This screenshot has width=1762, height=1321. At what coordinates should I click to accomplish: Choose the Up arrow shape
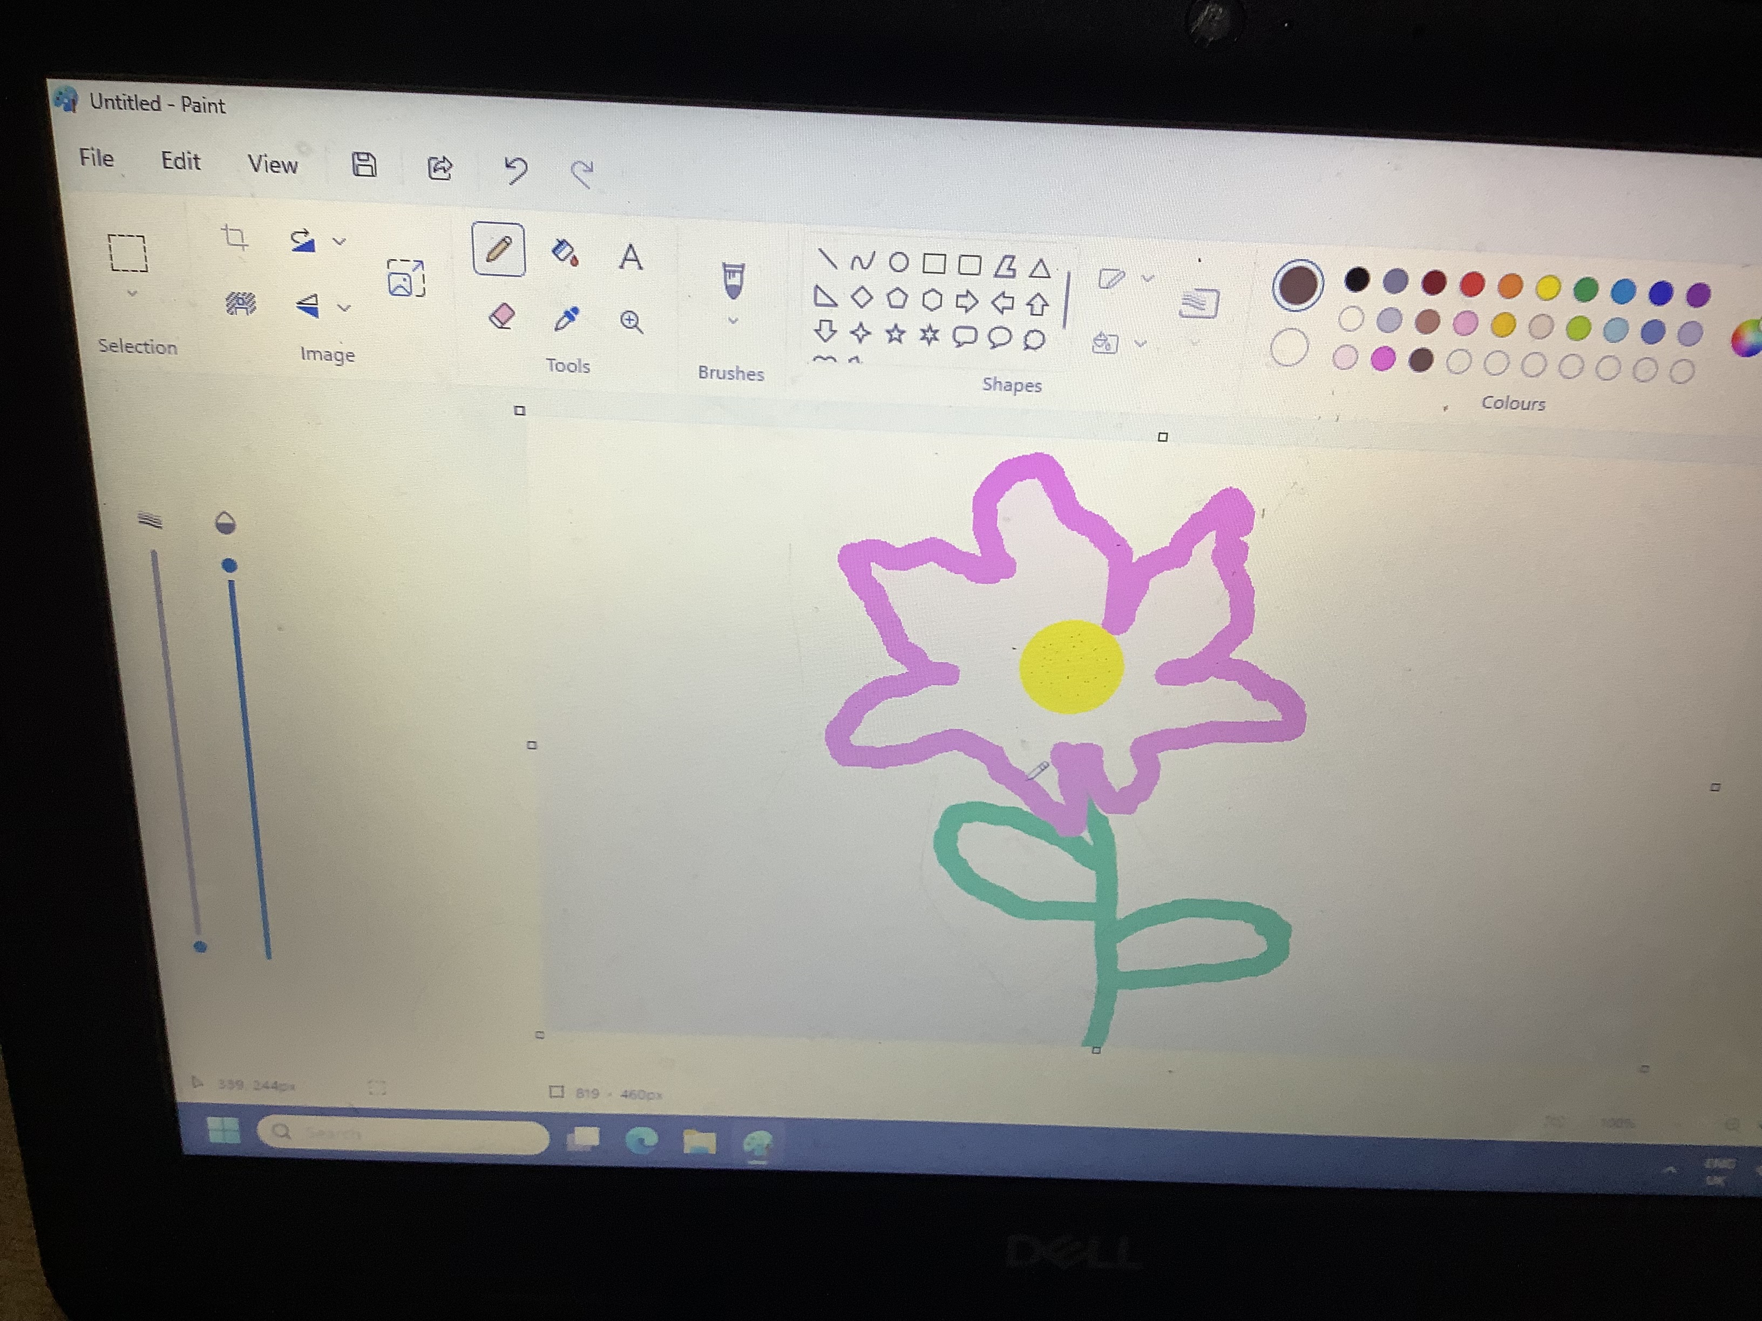(x=1037, y=304)
